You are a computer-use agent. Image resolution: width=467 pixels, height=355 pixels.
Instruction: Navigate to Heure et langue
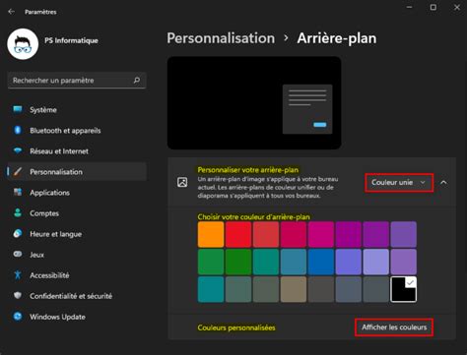[77, 234]
